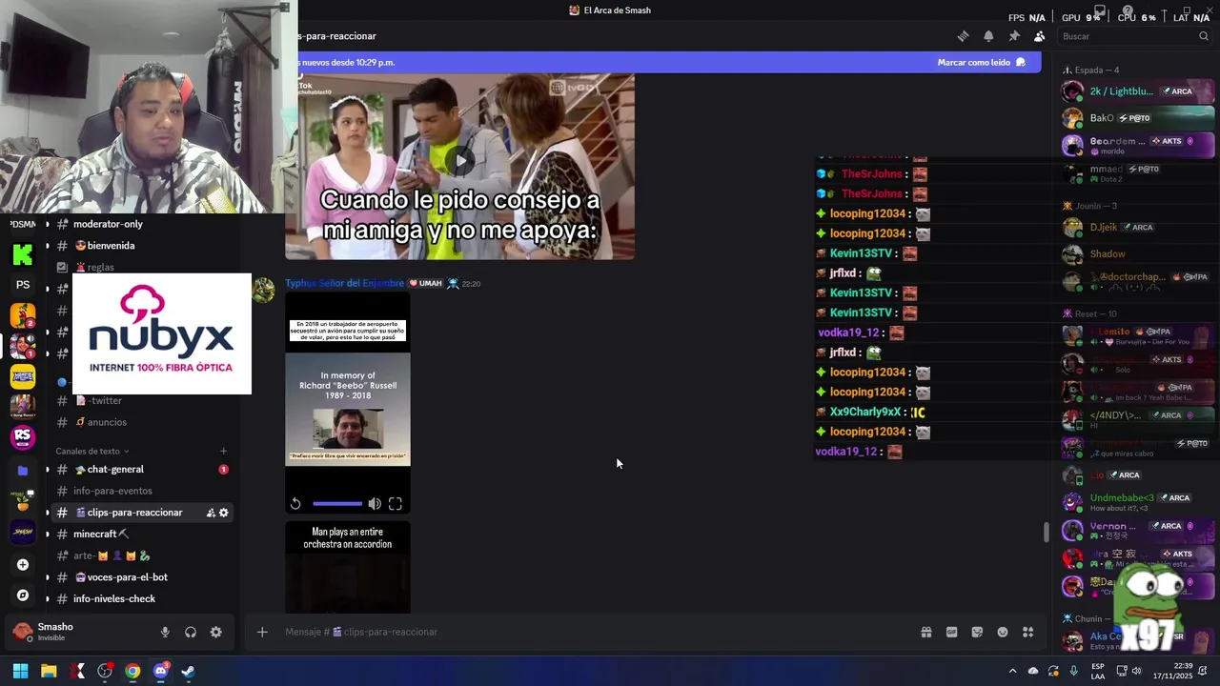Open the attachment plus button
Viewport: 1220px width, 686px height.
coord(262,632)
